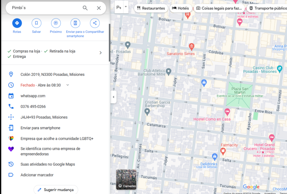Click the phone handset icon
287x194 pixels.
(x=11, y=106)
